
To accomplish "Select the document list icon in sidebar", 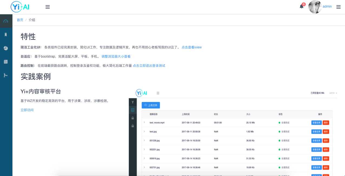I will (x=6, y=62).
